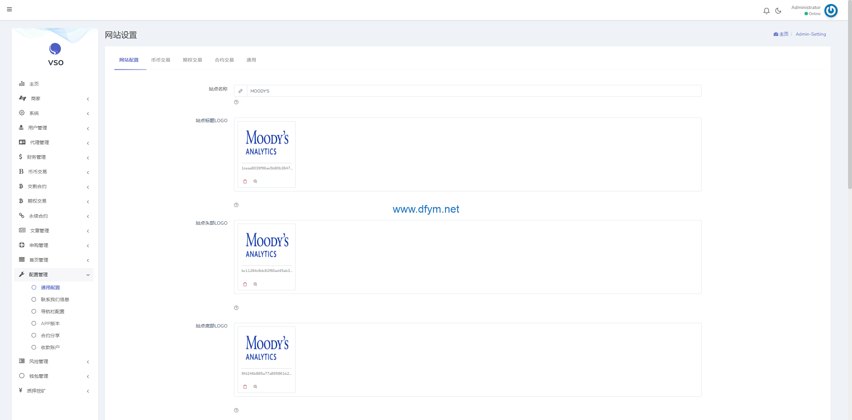Click the 首页管理 list icon
The height and width of the screenshot is (420, 852).
click(x=22, y=260)
